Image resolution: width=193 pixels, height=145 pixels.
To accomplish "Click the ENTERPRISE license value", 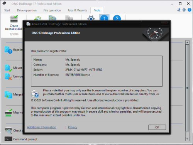I will point(78,75).
